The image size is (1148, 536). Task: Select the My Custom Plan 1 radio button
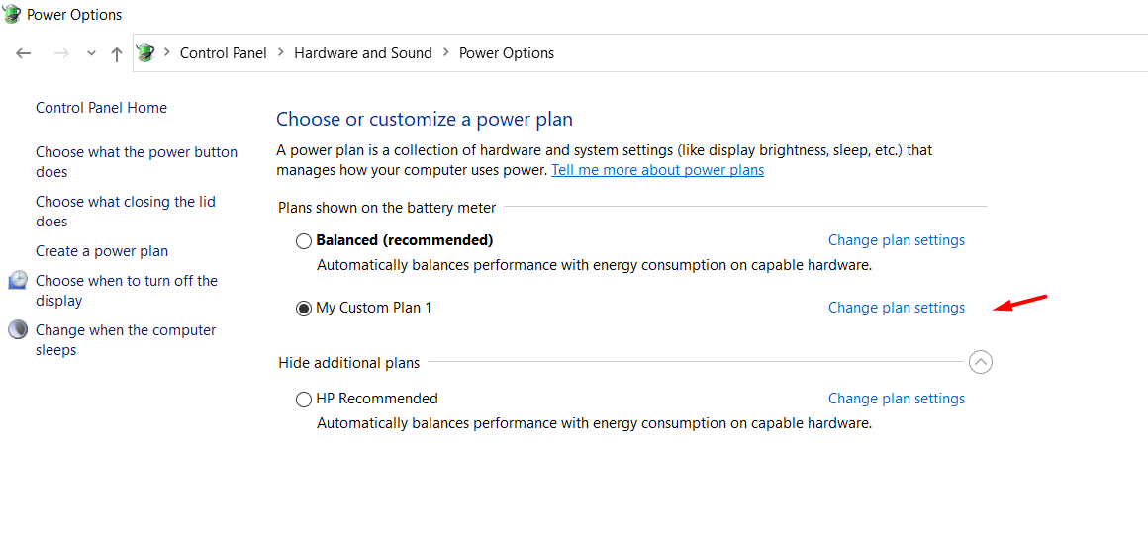point(303,309)
